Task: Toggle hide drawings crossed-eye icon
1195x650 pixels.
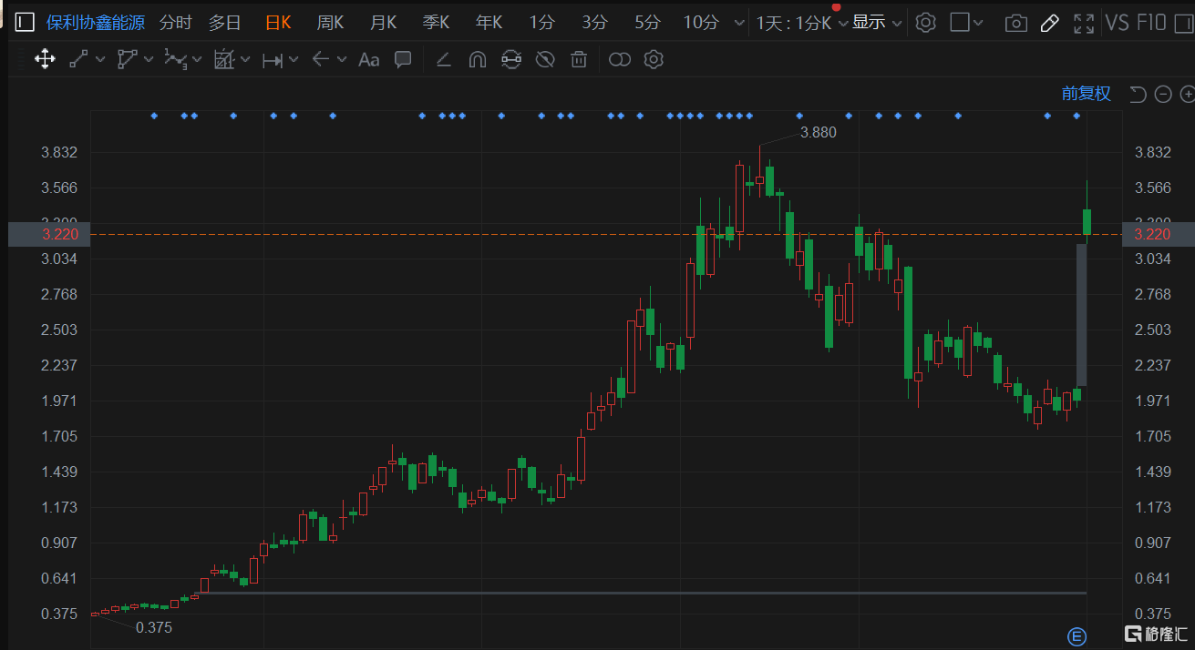Action: (545, 60)
